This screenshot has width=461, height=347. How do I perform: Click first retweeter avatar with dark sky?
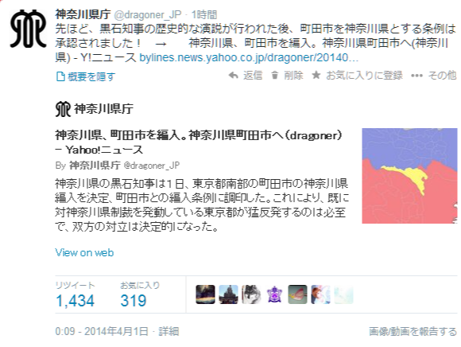point(205,294)
